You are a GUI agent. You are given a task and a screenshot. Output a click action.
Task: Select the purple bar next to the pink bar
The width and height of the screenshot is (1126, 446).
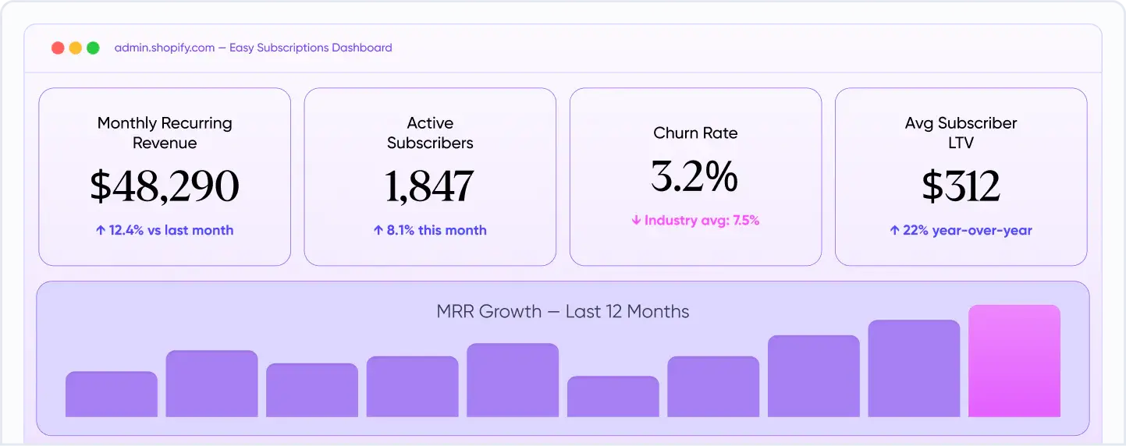(x=914, y=369)
